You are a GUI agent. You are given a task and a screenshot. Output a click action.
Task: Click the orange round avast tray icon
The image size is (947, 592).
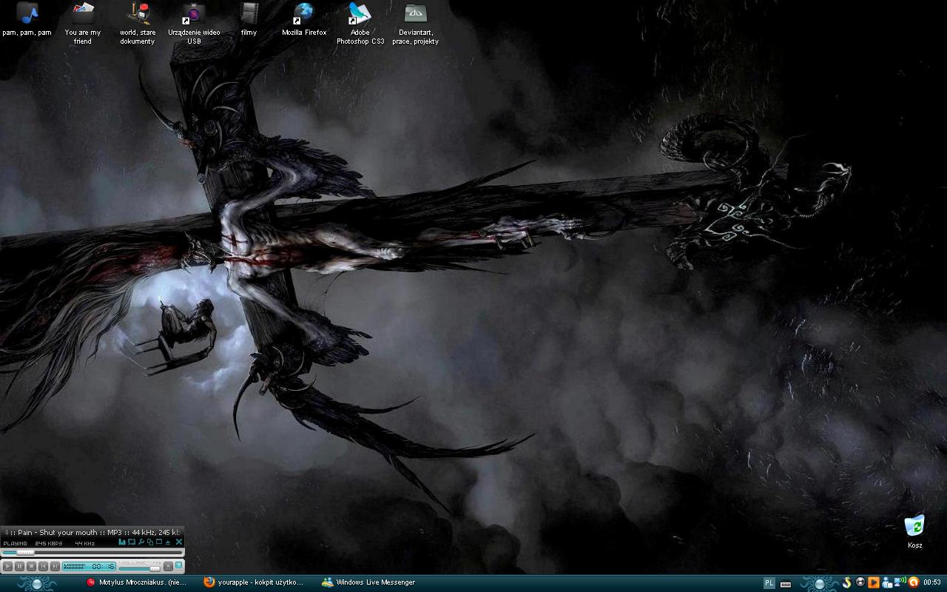coord(914,582)
